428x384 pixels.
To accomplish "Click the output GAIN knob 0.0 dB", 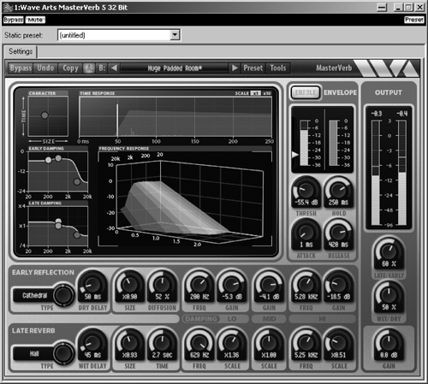I will [389, 343].
